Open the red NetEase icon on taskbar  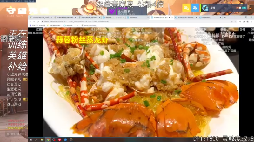[x=60, y=139]
